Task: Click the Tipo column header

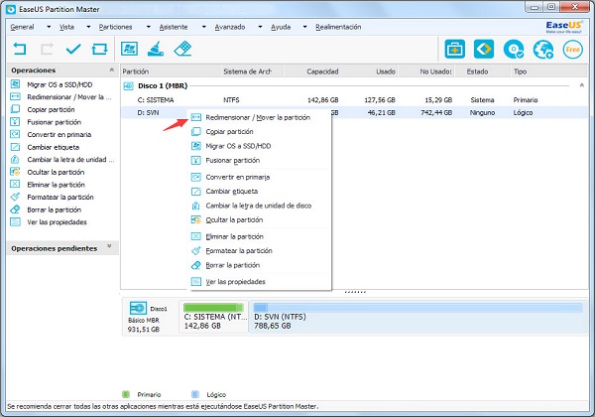Action: click(549, 71)
